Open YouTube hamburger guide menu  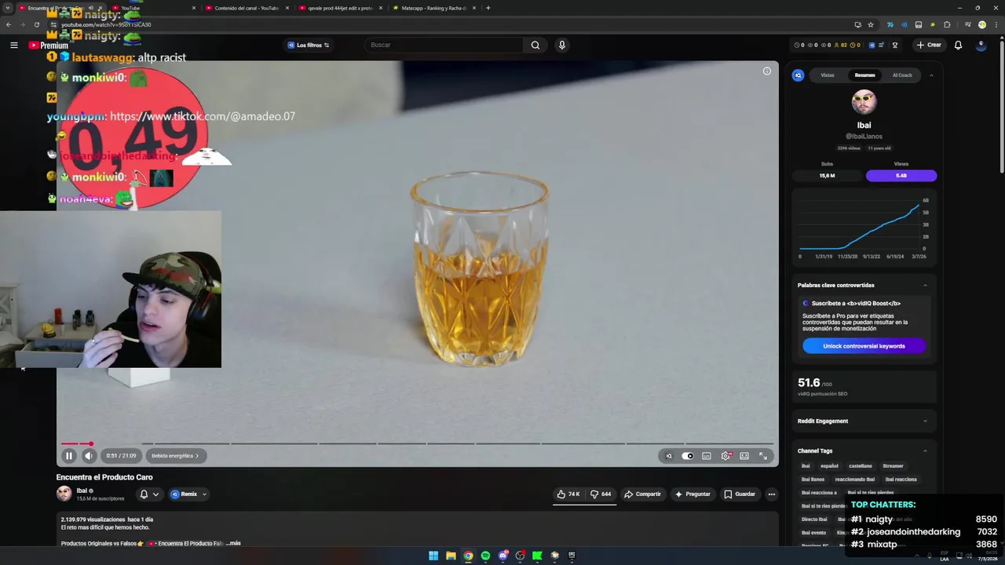point(13,45)
